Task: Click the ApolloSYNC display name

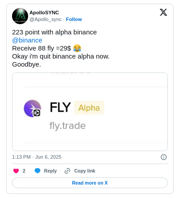Action: click(44, 13)
